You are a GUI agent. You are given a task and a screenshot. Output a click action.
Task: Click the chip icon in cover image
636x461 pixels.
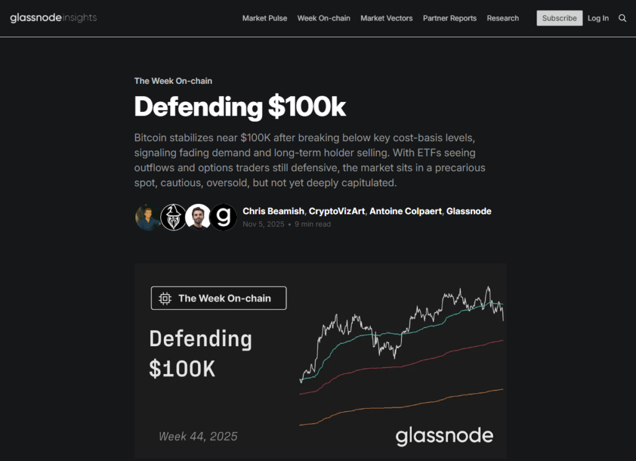165,298
